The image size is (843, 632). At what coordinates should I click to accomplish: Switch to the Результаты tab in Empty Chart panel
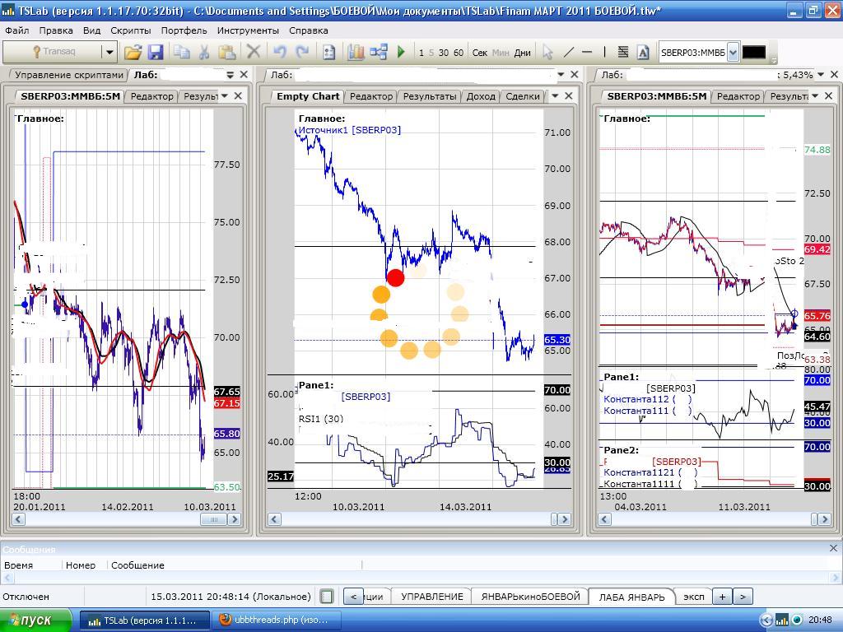coord(429,96)
